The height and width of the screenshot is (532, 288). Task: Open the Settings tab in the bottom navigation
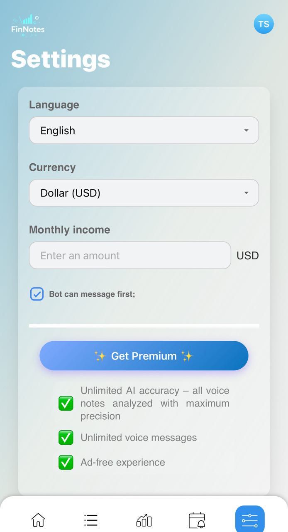(x=249, y=519)
